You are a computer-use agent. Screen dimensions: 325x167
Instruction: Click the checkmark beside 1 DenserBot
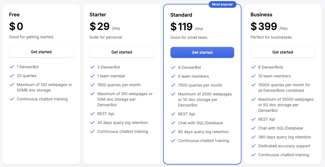12,67
